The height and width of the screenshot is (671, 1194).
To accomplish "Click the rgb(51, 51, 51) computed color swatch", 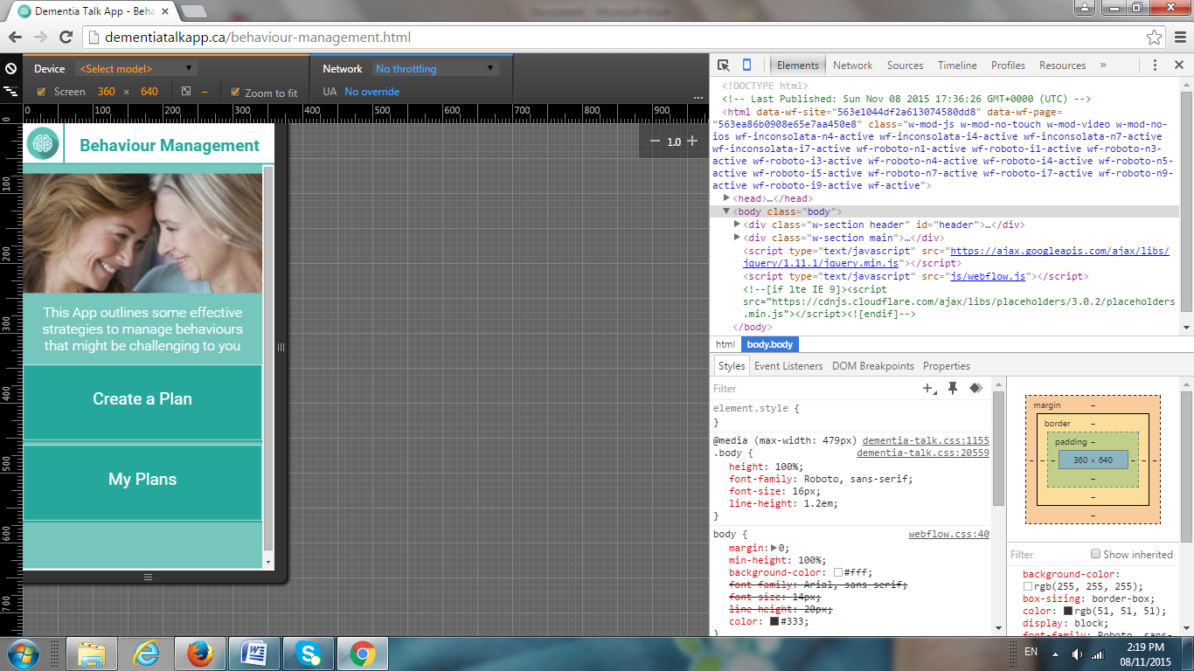I will point(1068,611).
